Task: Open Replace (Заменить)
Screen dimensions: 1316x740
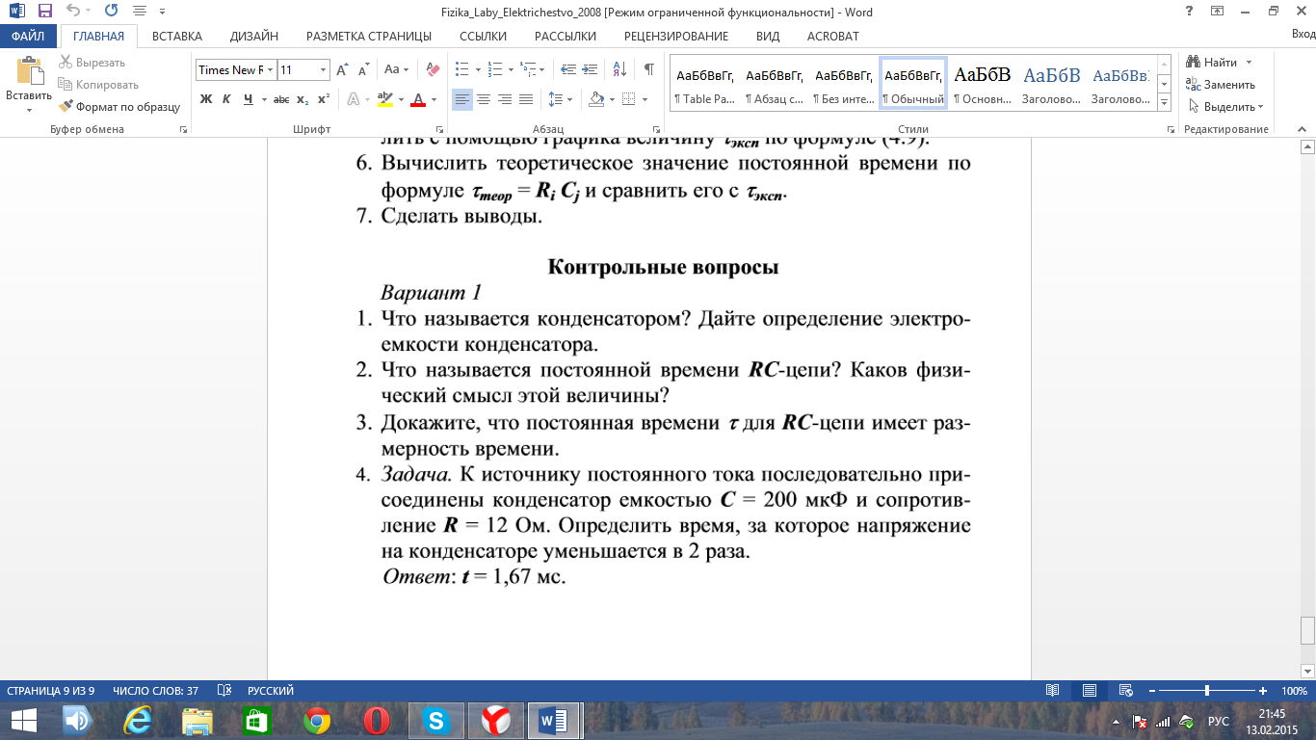Action: (1221, 85)
